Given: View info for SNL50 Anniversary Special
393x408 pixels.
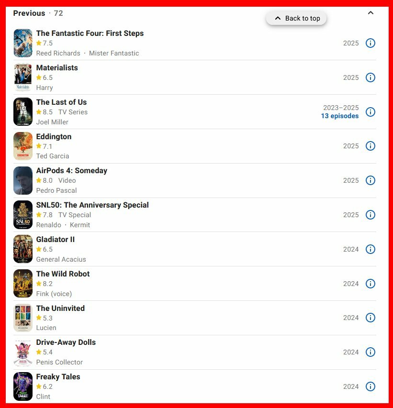Looking at the screenshot, I should click(x=370, y=215).
